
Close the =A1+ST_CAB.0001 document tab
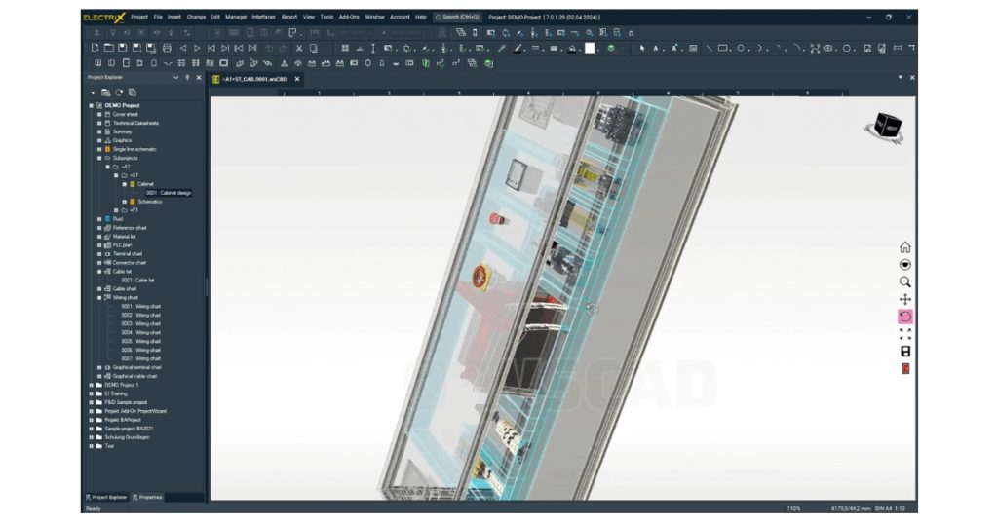(297, 79)
